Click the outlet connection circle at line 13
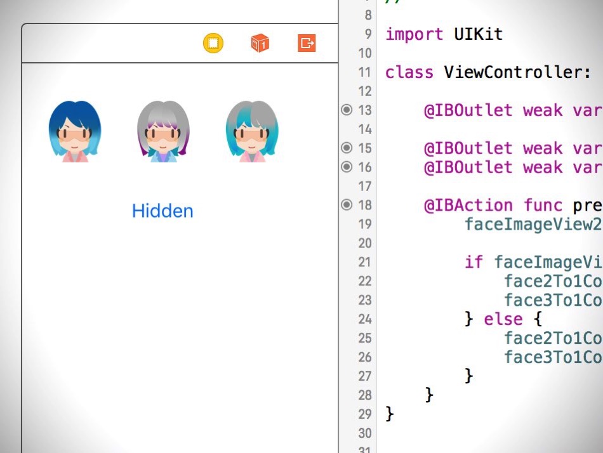Screen dimensions: 603x453 [347, 110]
